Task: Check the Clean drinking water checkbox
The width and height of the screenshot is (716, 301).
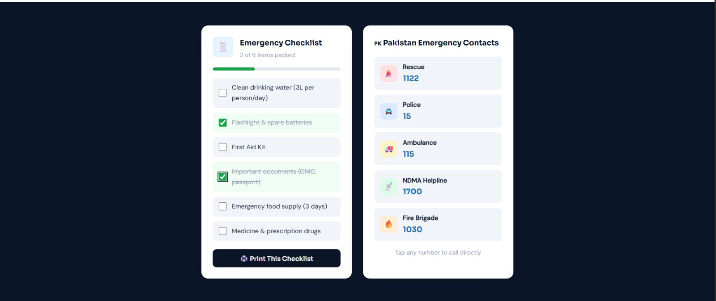Action: 223,93
